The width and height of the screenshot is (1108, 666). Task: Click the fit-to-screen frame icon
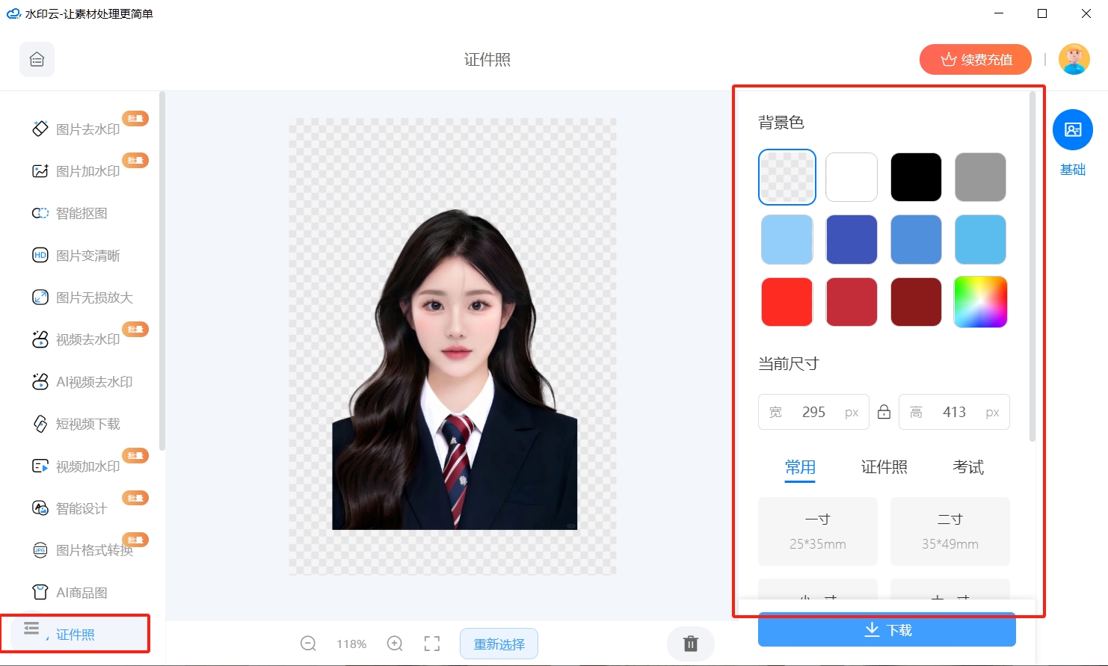(x=432, y=644)
